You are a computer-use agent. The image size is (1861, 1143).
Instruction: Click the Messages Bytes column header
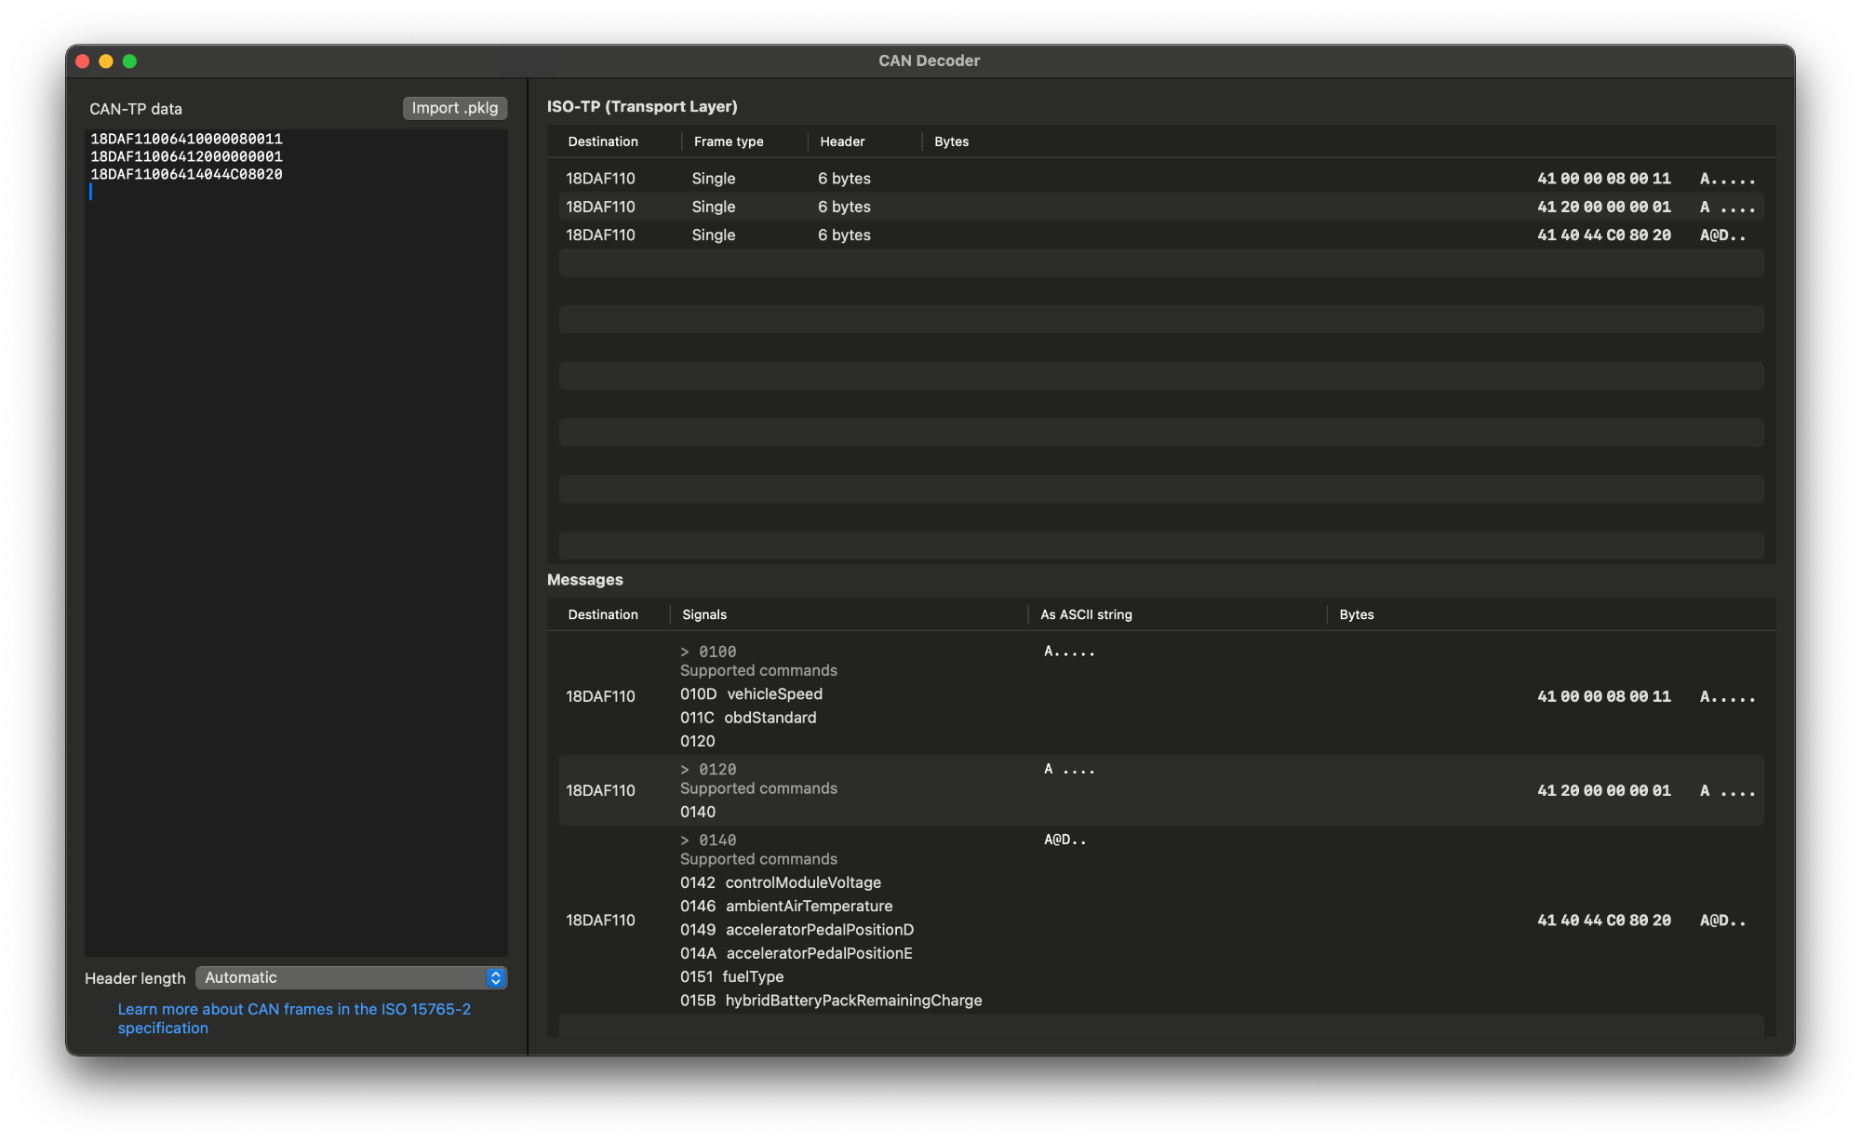[x=1357, y=614]
